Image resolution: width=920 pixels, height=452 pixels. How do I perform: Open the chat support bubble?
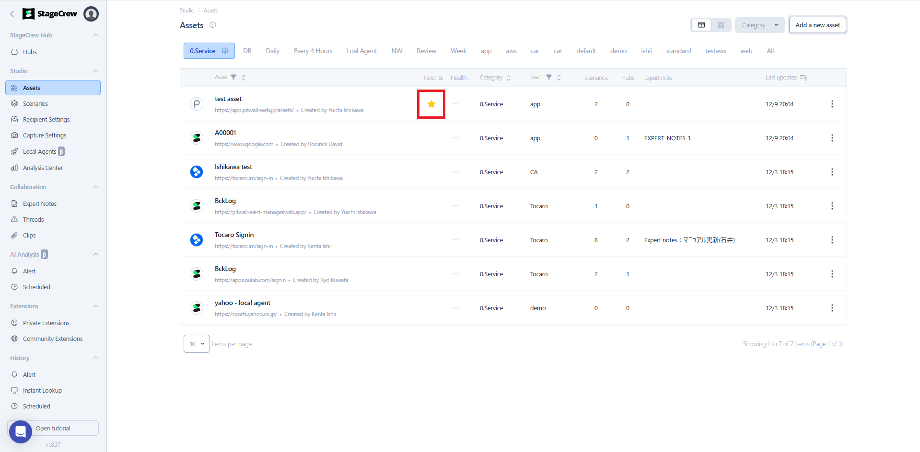click(21, 431)
